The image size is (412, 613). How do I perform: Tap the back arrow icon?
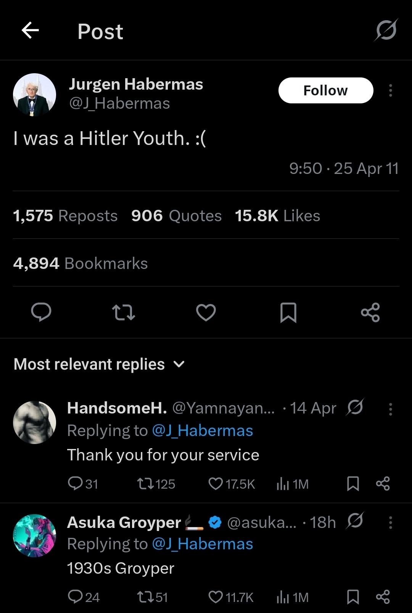click(30, 31)
